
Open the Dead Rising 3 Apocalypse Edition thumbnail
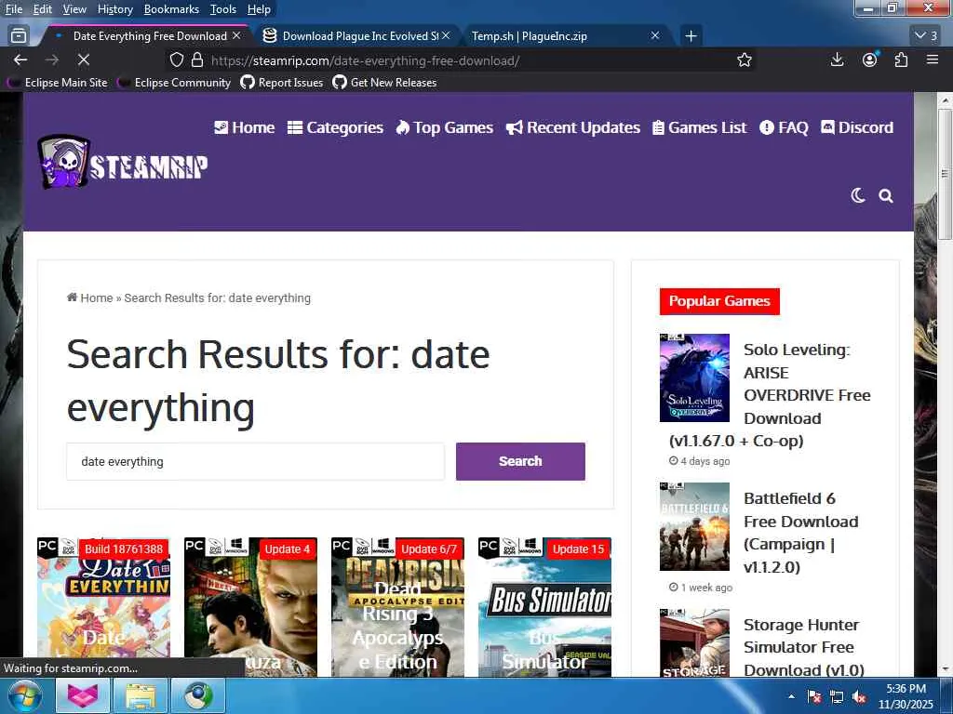click(397, 606)
